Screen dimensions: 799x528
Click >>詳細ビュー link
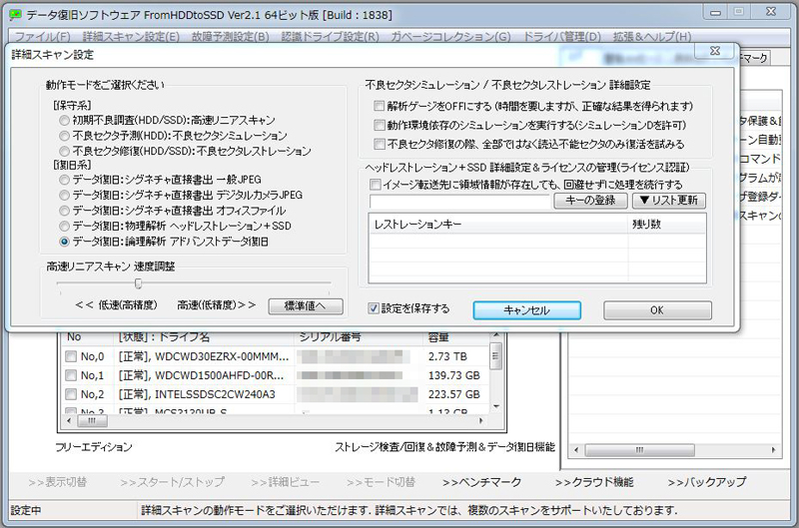[285, 482]
